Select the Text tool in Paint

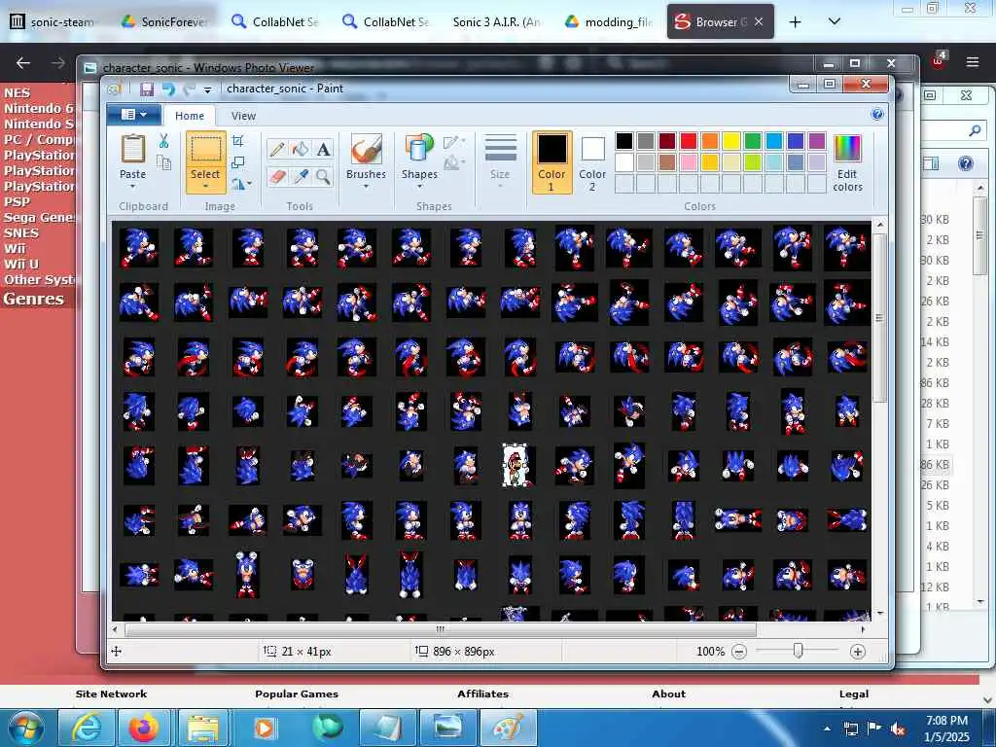[323, 150]
